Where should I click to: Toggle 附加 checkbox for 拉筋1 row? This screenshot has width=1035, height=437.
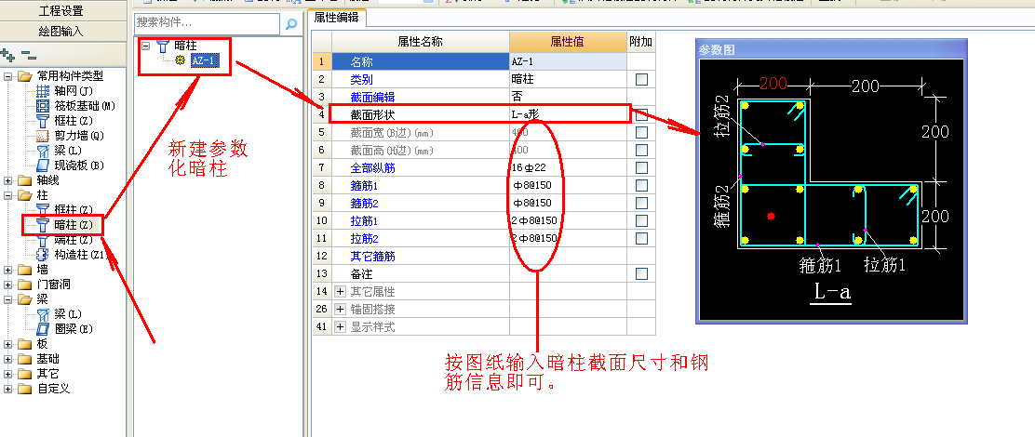[641, 220]
